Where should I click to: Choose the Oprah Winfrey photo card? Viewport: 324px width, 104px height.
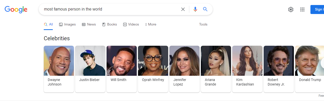point(153,69)
